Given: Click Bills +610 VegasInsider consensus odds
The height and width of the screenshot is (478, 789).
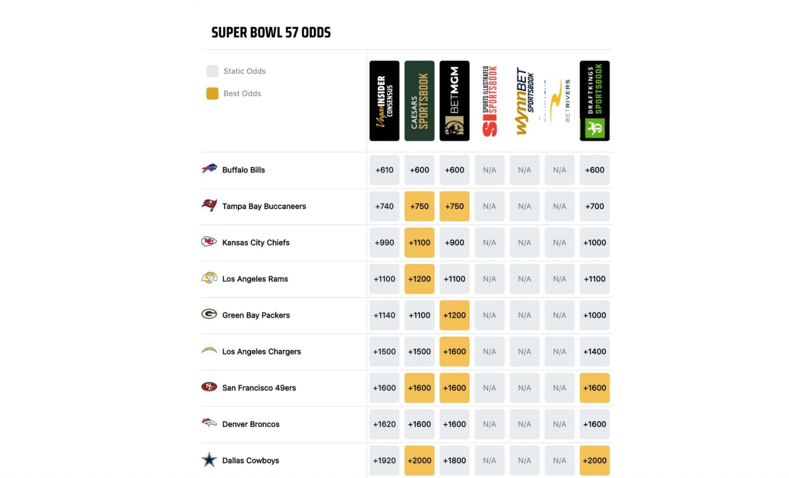Looking at the screenshot, I should (x=384, y=170).
